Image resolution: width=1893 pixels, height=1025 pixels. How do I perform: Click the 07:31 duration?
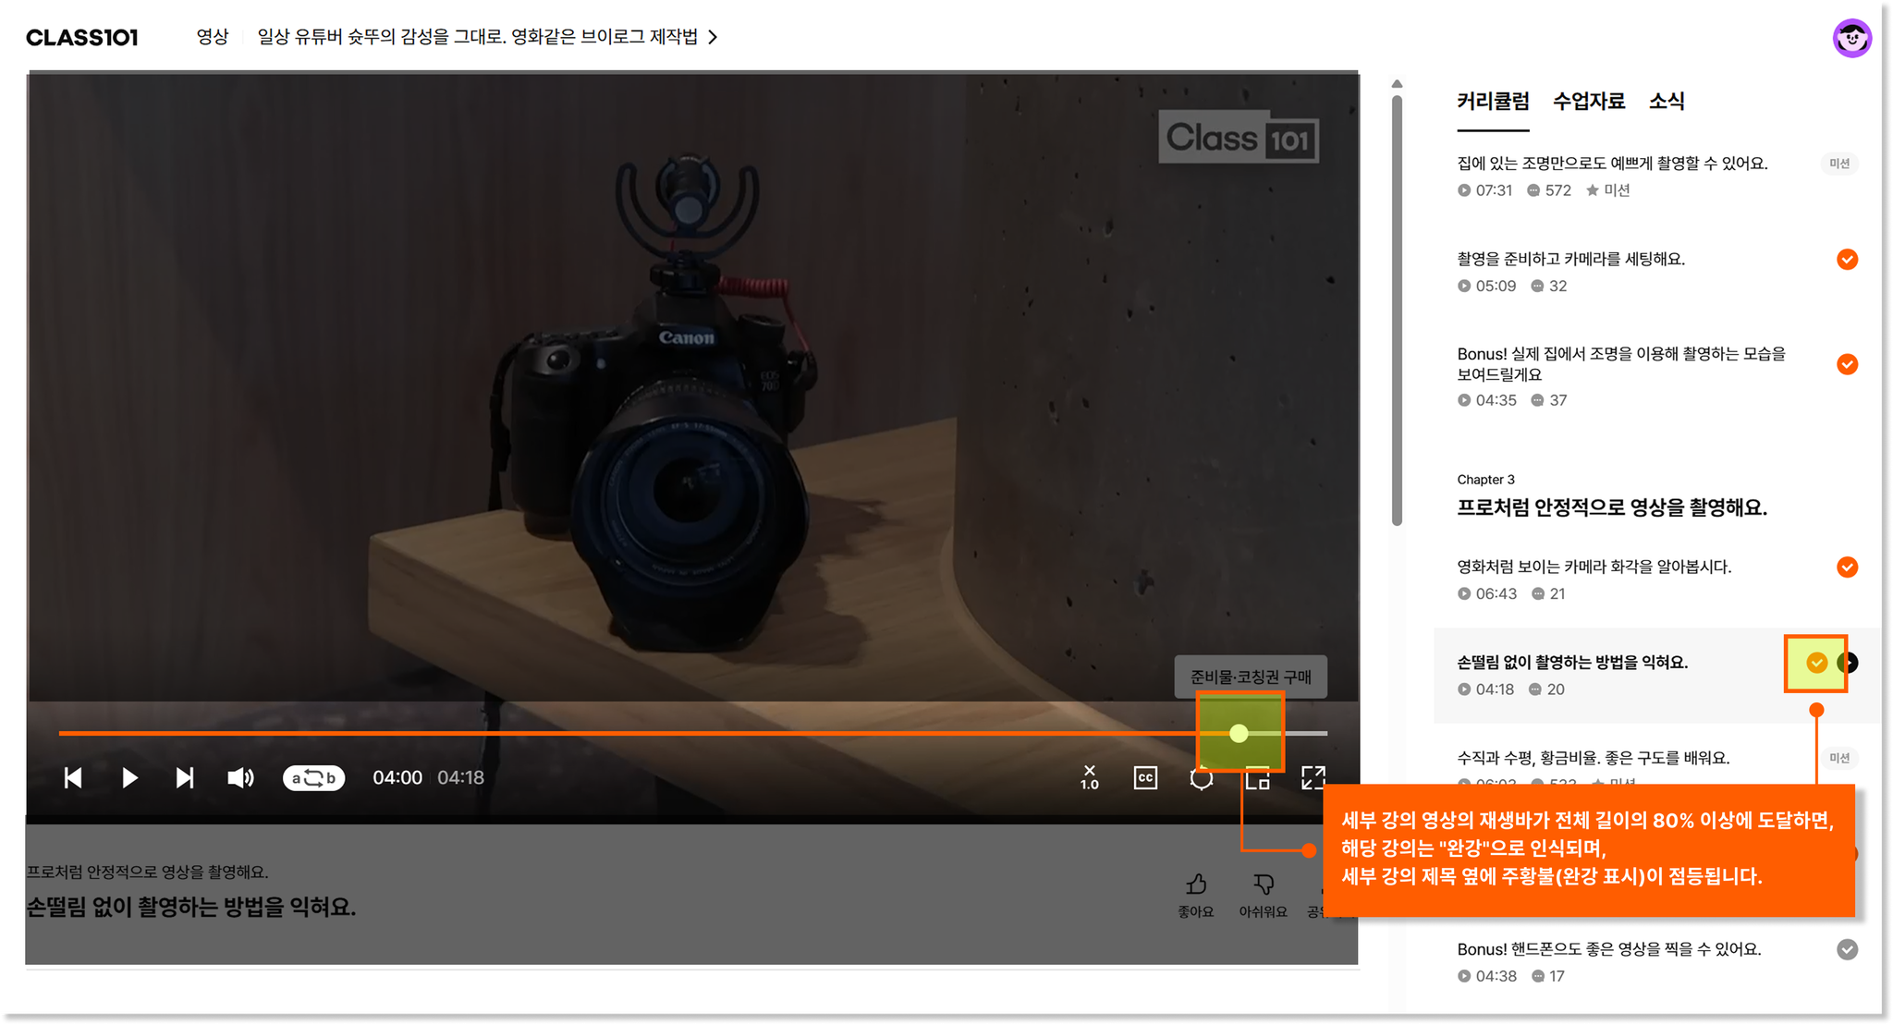coord(1484,190)
